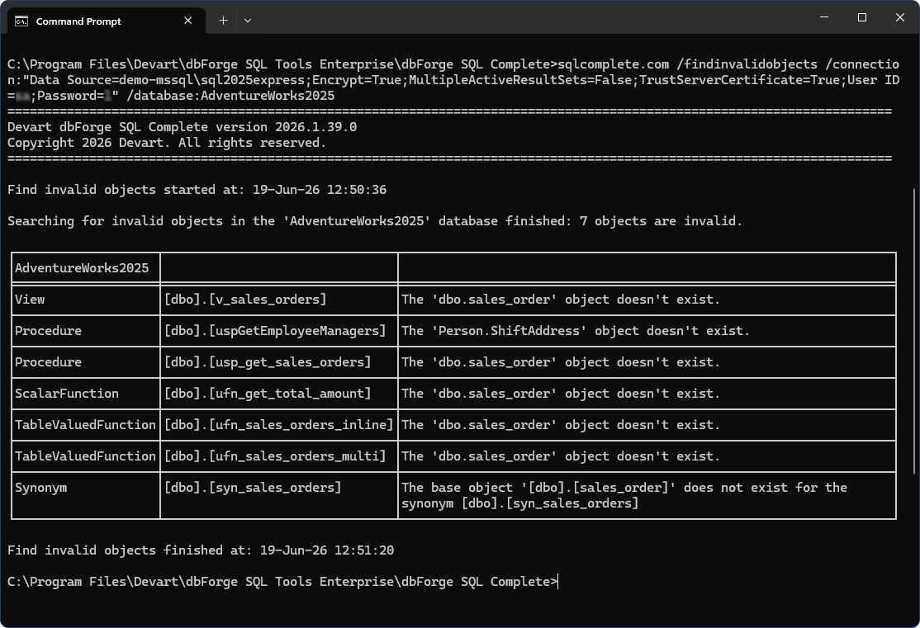This screenshot has width=920, height=628.
Task: Close the terminal window
Action: tap(899, 17)
